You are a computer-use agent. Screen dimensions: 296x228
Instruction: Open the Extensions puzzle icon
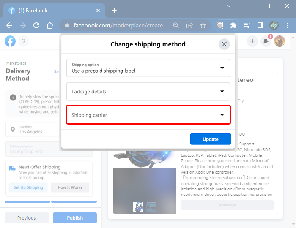pos(233,25)
